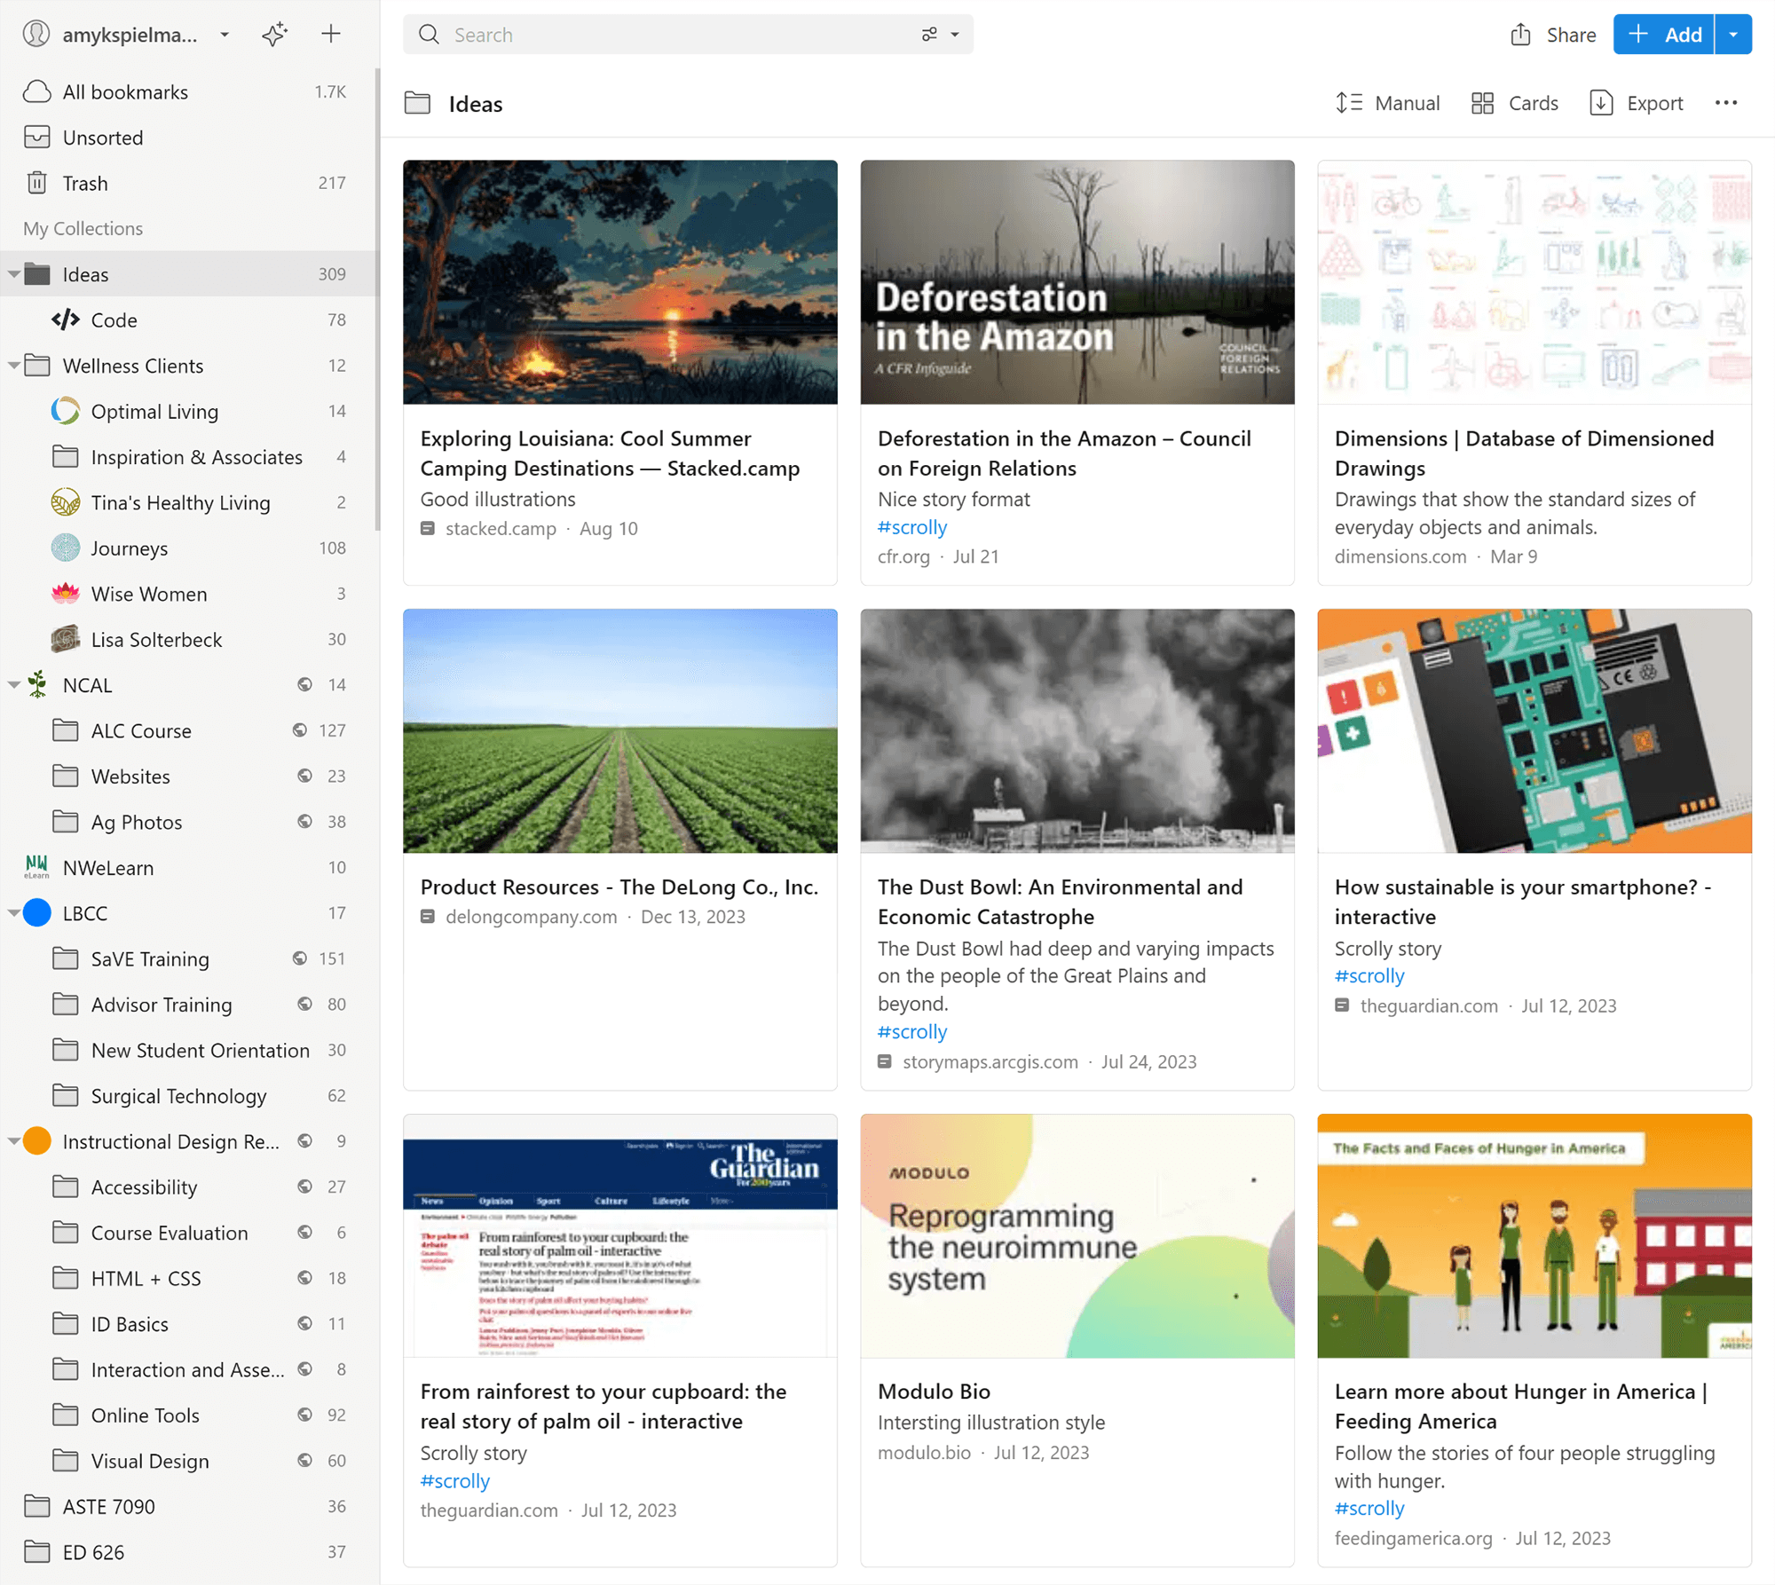Screen dimensions: 1775x1585
Task: Select All Bookmarks in sidebar
Action: click(x=127, y=91)
